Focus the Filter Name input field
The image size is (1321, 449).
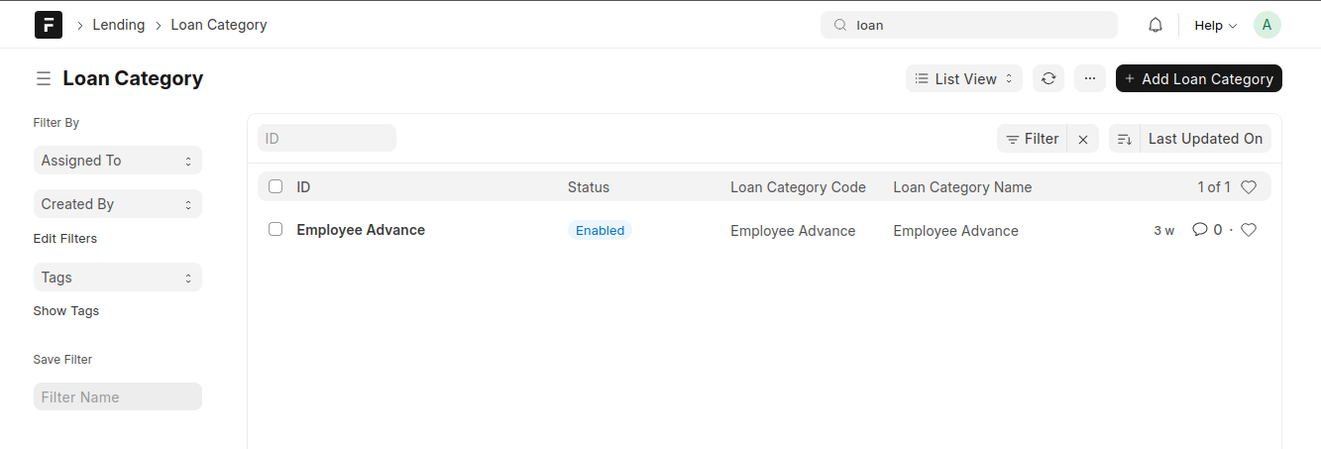pos(118,396)
